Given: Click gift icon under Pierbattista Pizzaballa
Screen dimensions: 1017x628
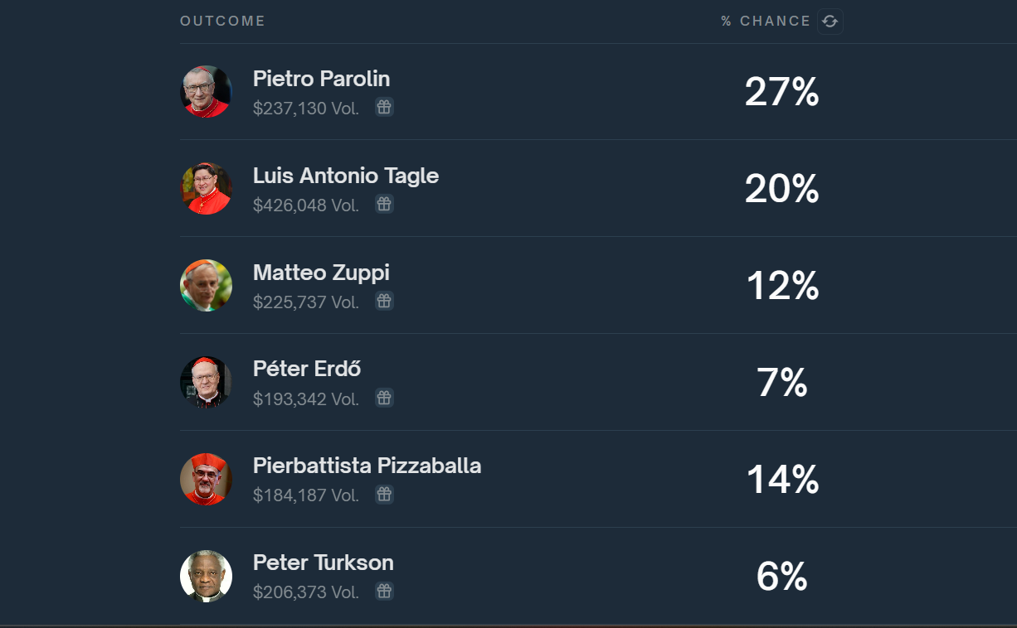Looking at the screenshot, I should point(384,495).
